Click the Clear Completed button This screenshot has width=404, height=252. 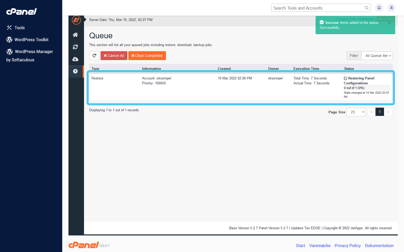point(147,55)
